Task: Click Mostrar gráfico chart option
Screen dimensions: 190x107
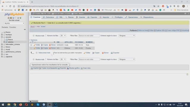Action: 73,68
